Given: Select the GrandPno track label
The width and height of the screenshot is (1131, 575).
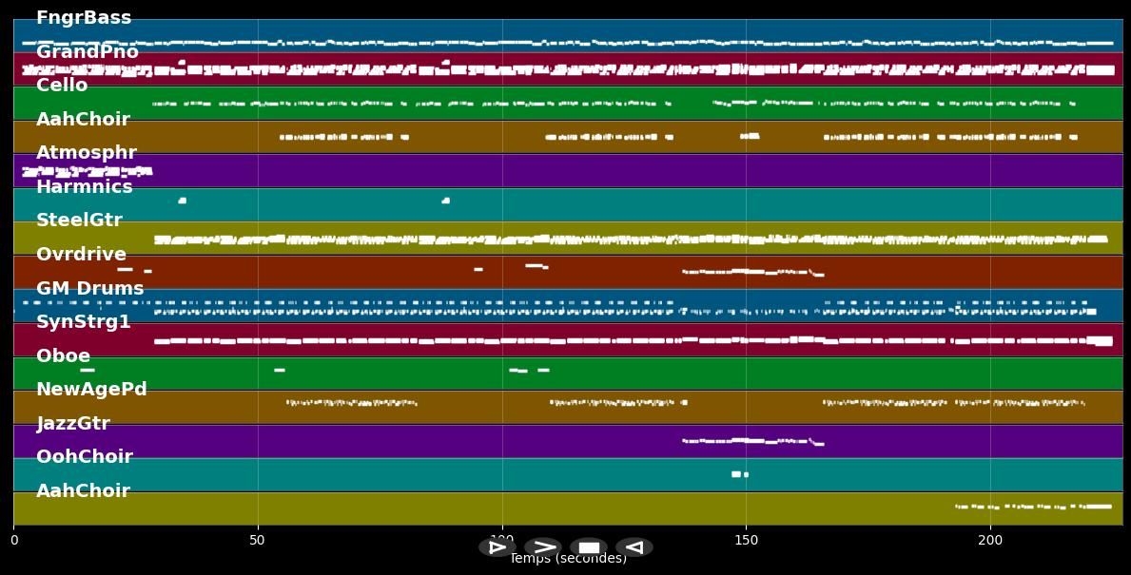Looking at the screenshot, I should point(88,52).
